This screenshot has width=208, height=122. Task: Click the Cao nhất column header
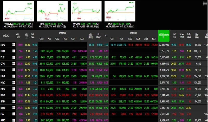pos(182,36)
